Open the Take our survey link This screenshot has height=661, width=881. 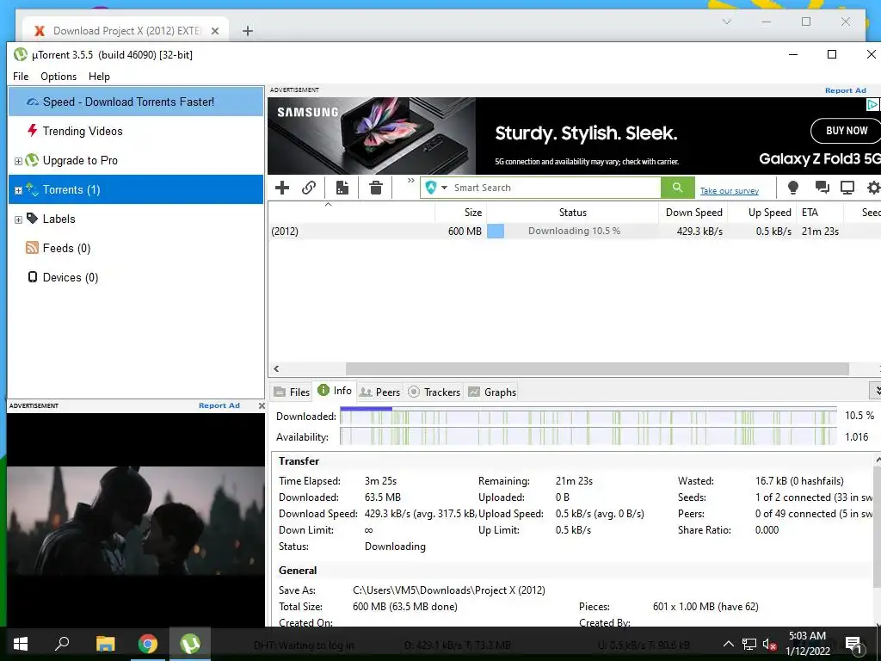(730, 191)
